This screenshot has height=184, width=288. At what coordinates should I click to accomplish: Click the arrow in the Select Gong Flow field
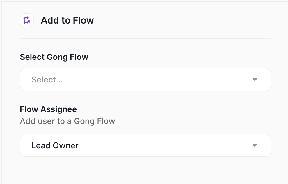pyautogui.click(x=255, y=80)
